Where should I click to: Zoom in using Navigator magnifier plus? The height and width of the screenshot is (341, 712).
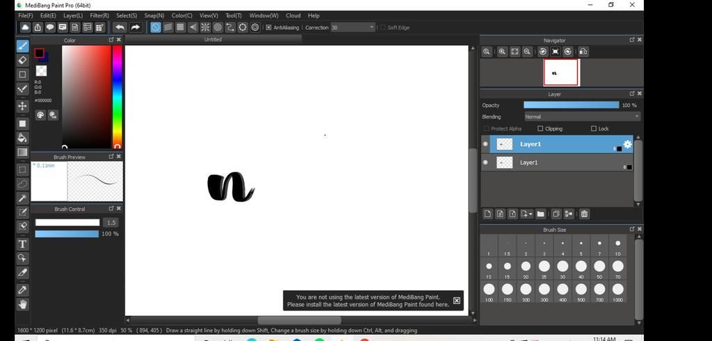(x=502, y=51)
